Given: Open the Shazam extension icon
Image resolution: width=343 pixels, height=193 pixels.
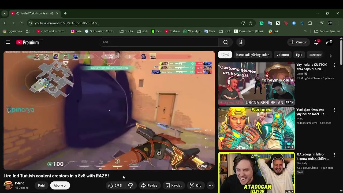Looking at the screenshot, I should 294,23.
